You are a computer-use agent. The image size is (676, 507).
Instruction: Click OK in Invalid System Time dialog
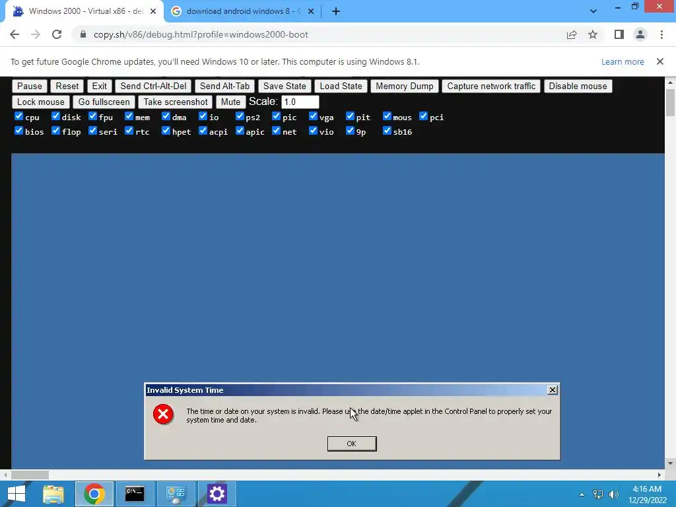tap(352, 444)
